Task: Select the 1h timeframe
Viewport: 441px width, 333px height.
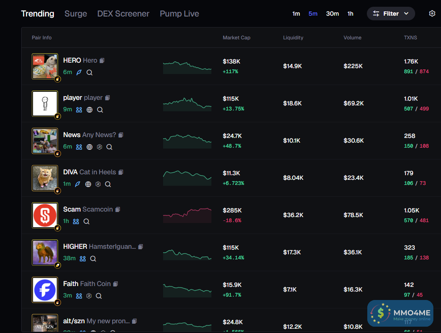Action: tap(350, 14)
